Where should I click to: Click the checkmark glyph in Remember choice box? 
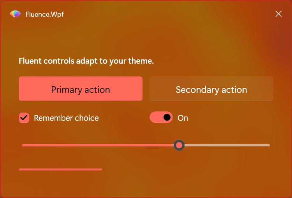tap(24, 118)
